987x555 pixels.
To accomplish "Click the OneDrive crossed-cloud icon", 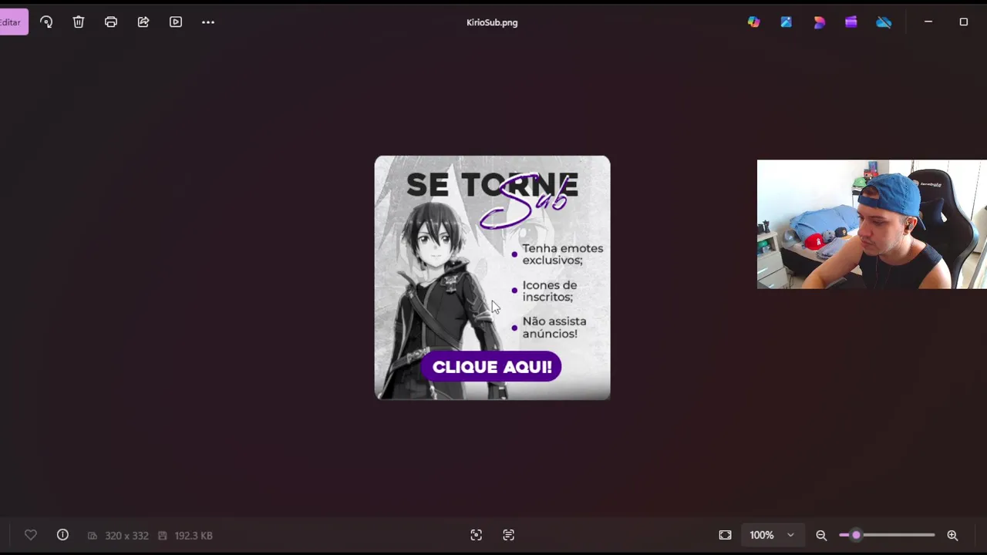I will tap(884, 22).
